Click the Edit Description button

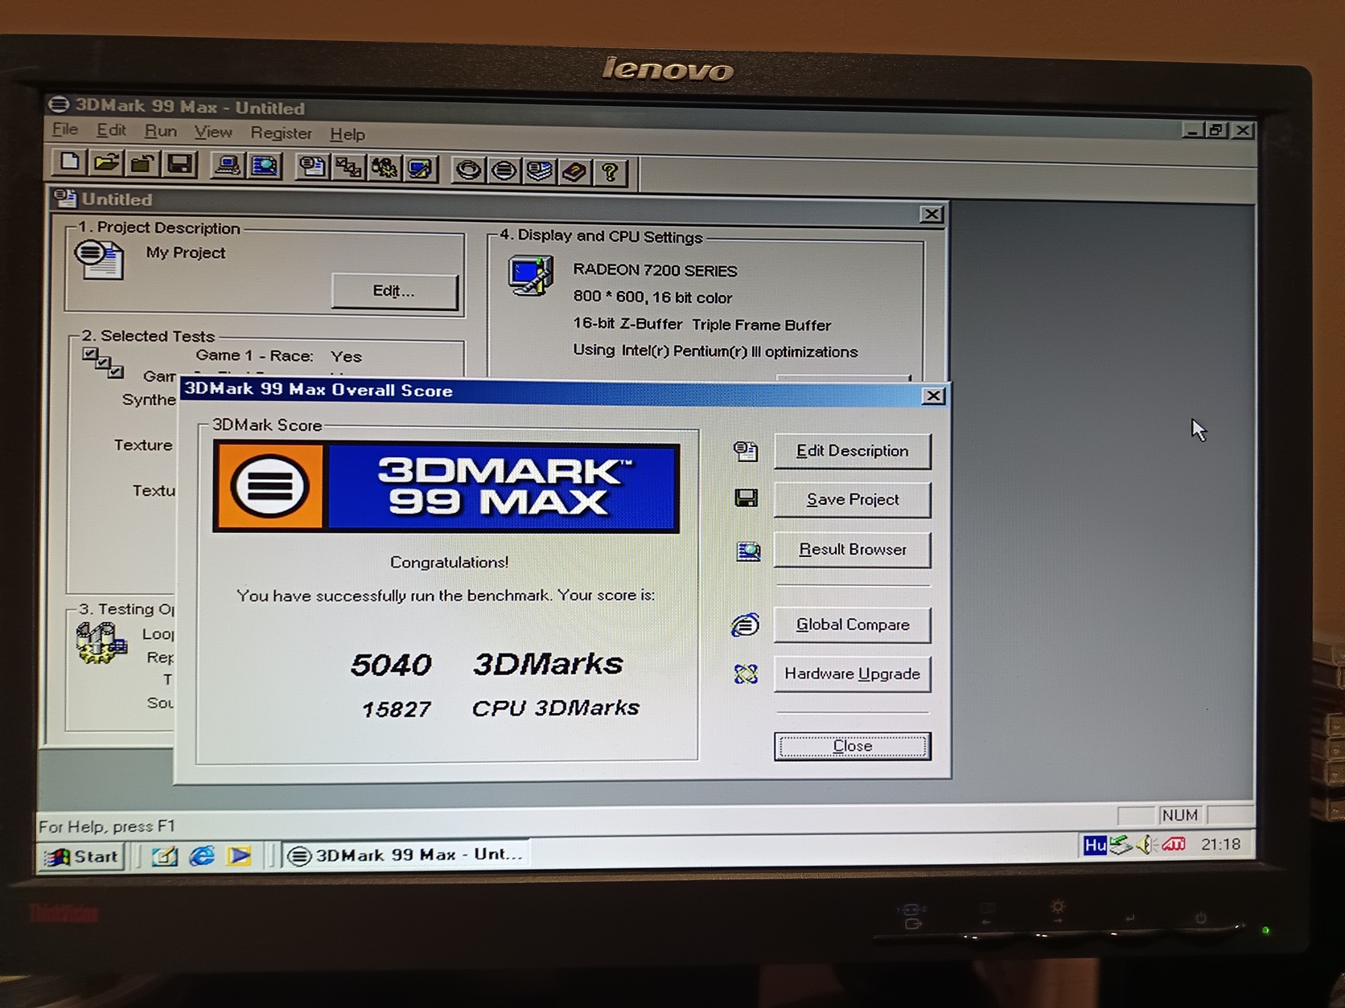852,451
